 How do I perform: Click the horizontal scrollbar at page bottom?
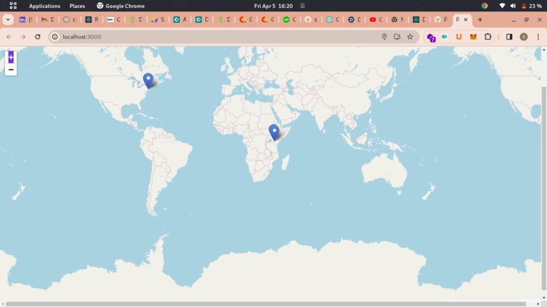(x=265, y=304)
